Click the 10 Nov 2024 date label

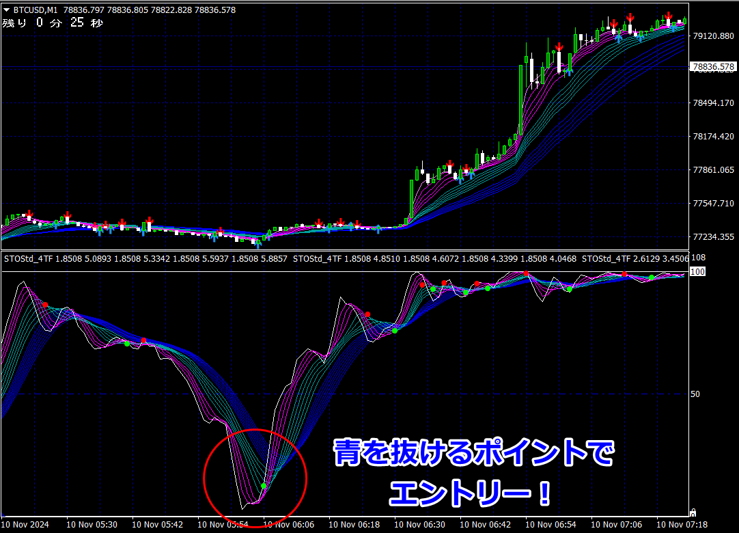point(25,525)
